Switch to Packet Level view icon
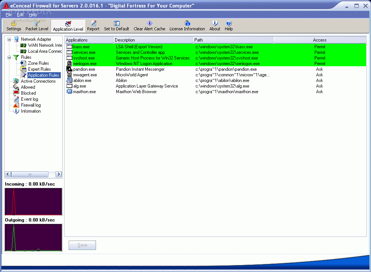Image resolution: width=371 pixels, height=272 pixels. point(37,23)
